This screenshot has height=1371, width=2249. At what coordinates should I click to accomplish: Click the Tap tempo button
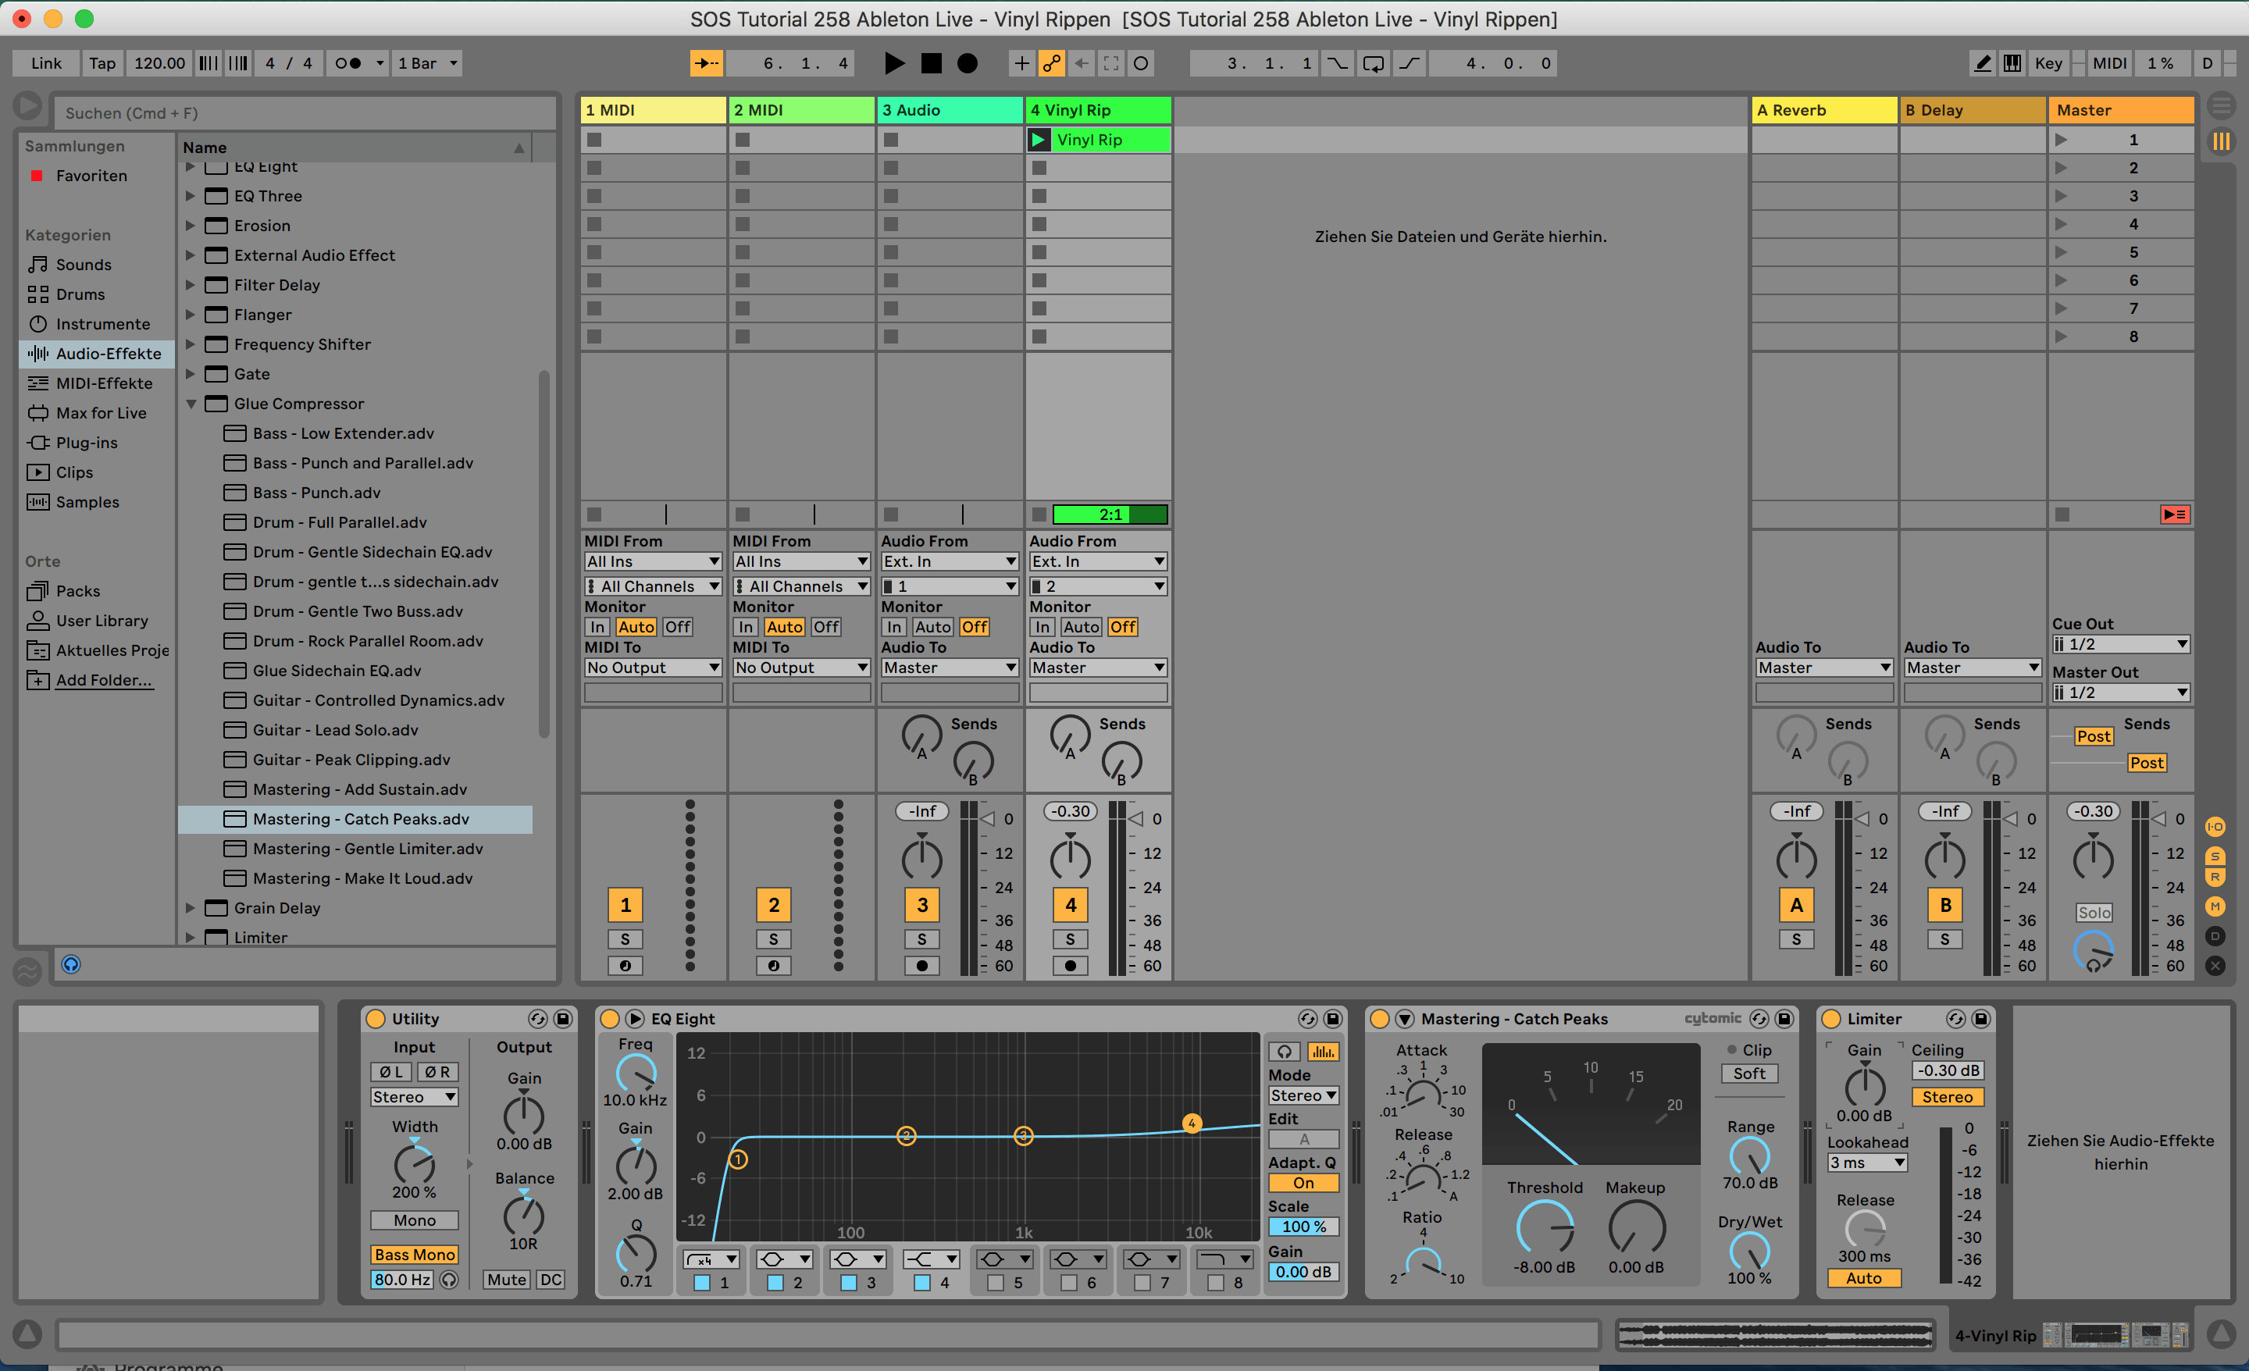[x=102, y=63]
